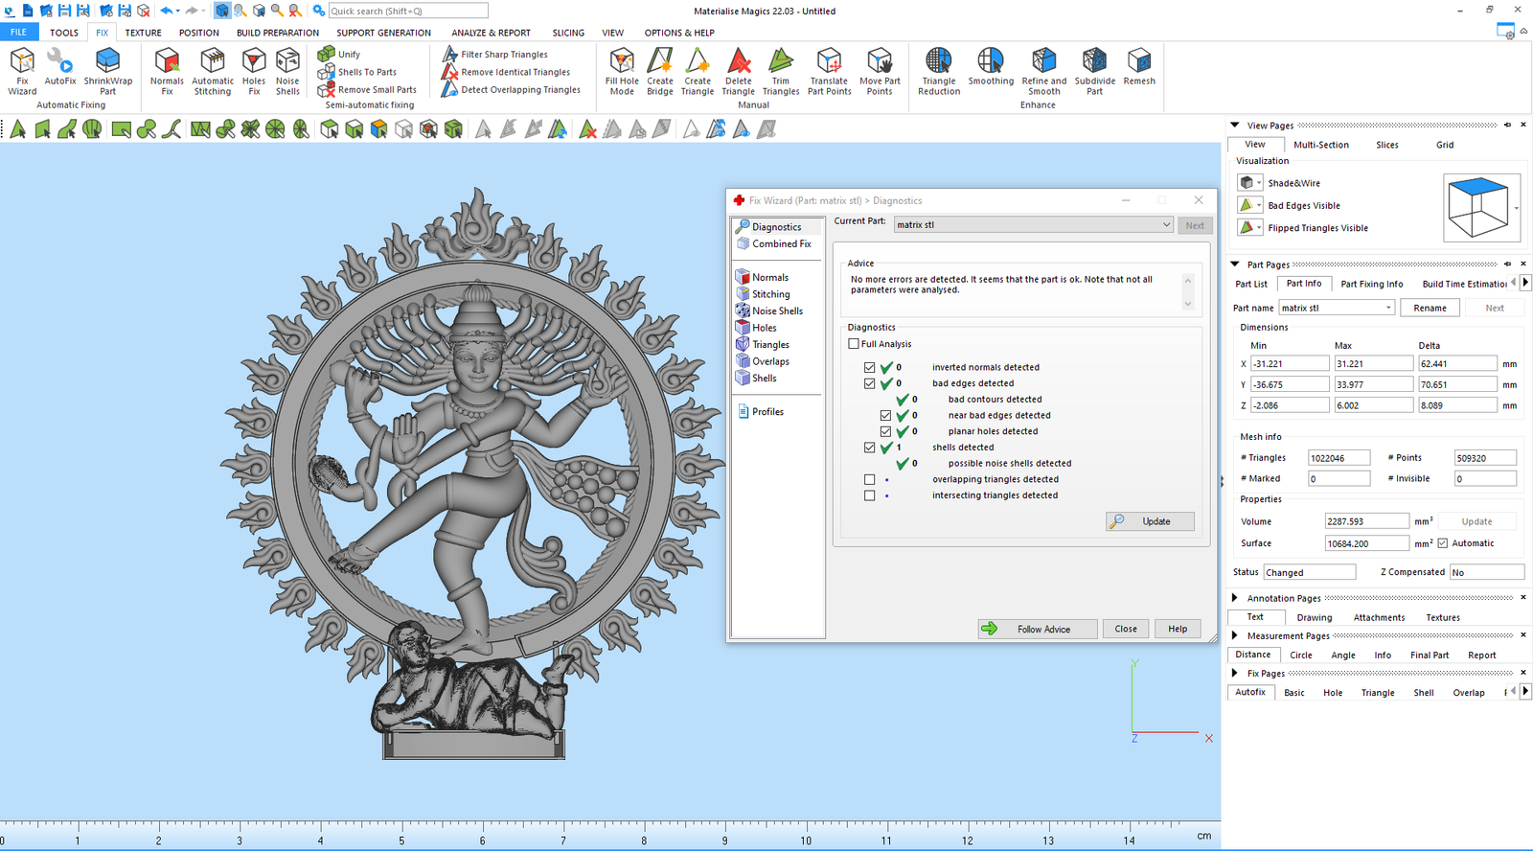The image size is (1533, 851).
Task: Click Remove Small Parts
Action: (368, 89)
